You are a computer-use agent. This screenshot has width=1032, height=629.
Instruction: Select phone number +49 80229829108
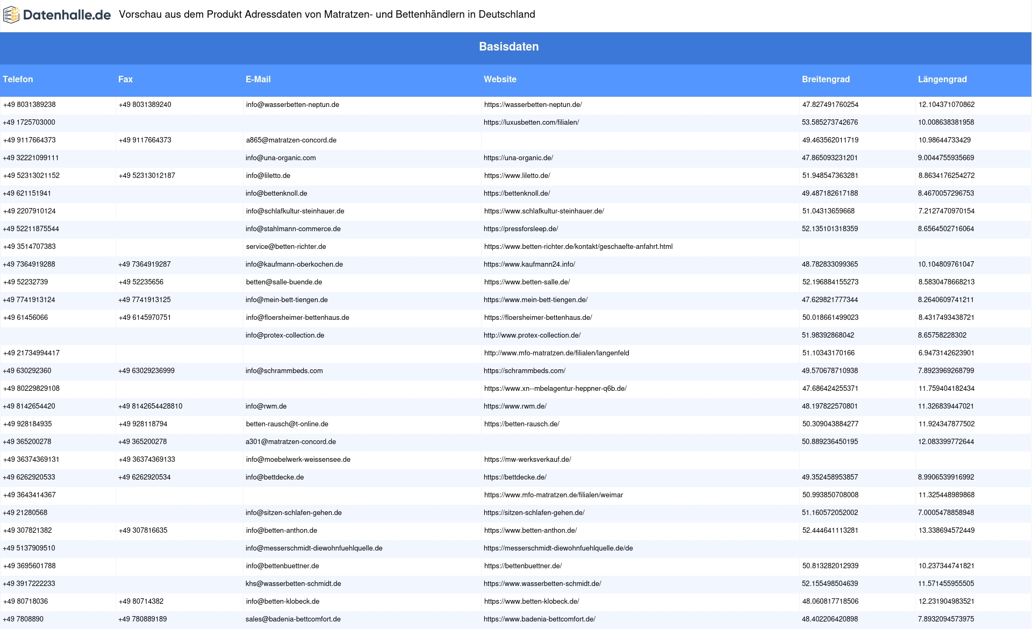pos(31,389)
